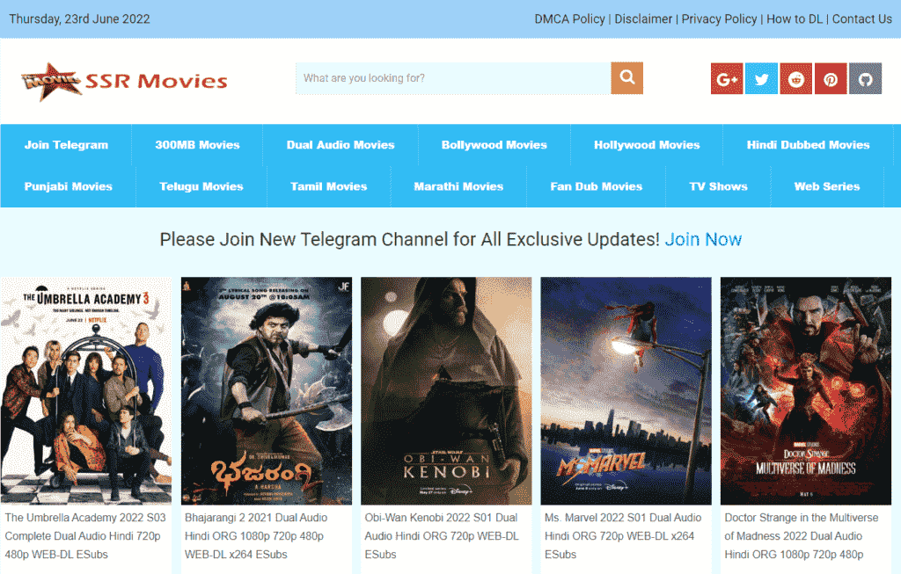Open Telugu Movies menu item
Image resolution: width=901 pixels, height=574 pixels.
coord(201,186)
